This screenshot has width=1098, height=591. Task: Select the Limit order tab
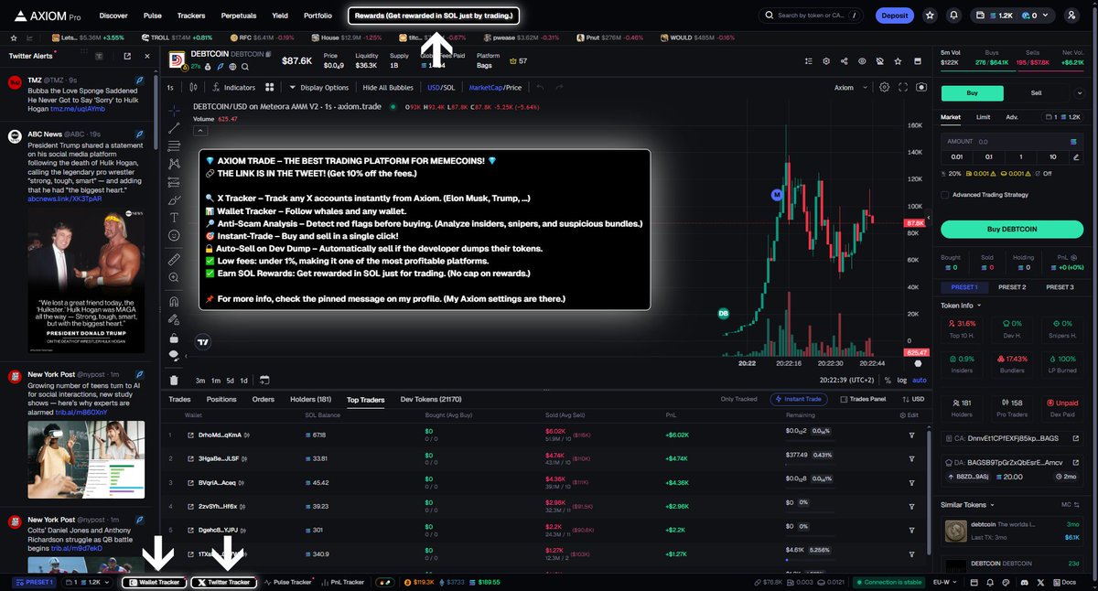click(983, 117)
